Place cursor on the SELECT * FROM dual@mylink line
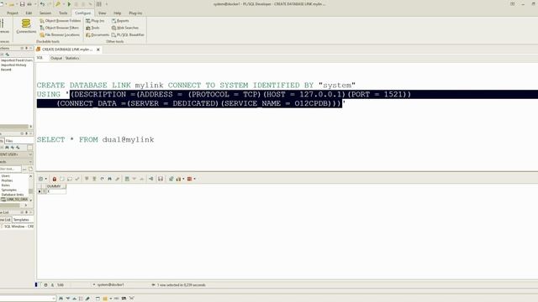 click(x=95, y=140)
